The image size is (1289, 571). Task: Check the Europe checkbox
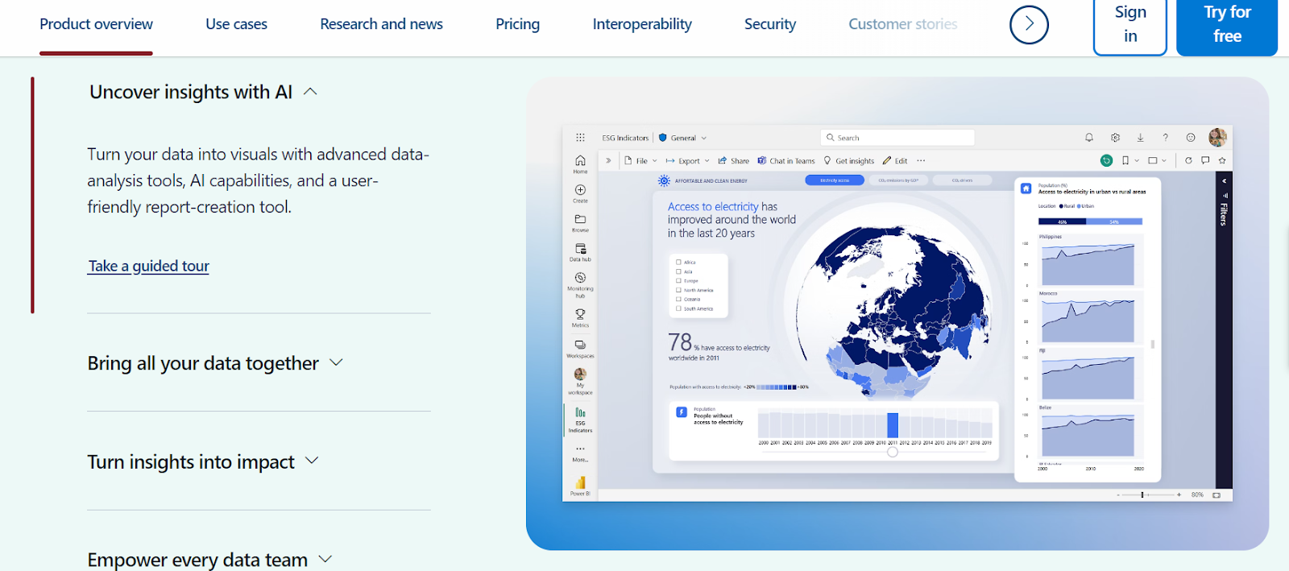(678, 281)
